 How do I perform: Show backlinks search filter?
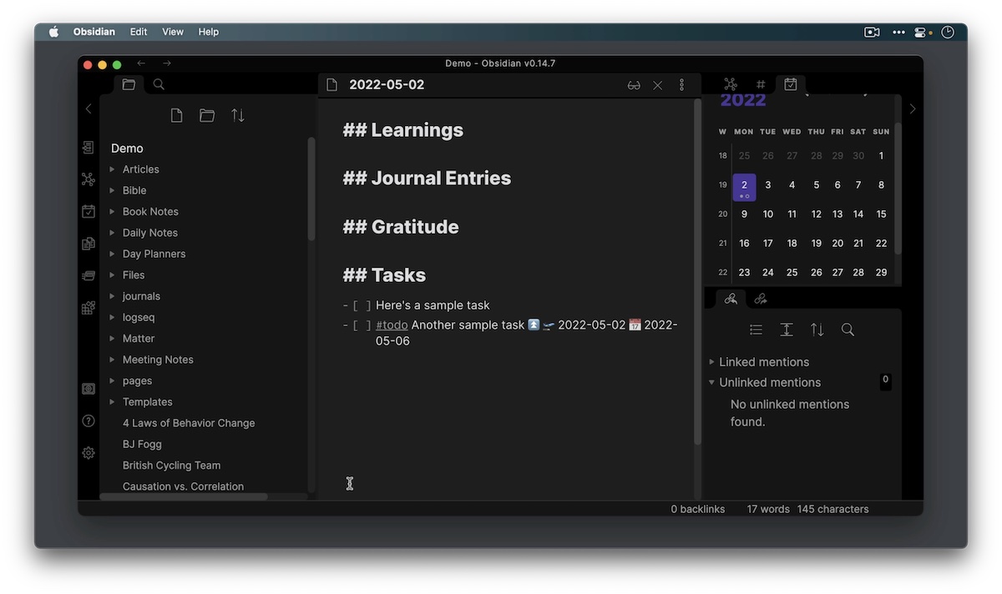(x=848, y=330)
